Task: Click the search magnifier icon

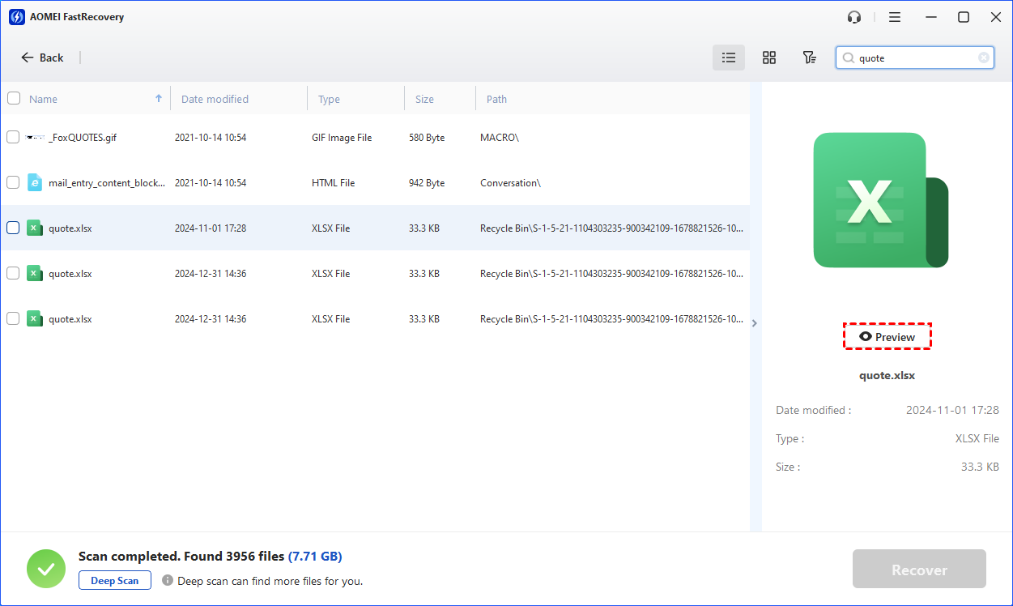Action: 849,58
